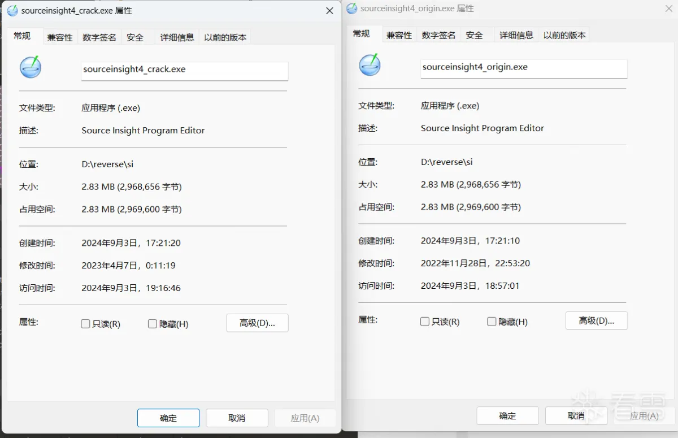Open 详细信息 tab in crack.exe window

pyautogui.click(x=177, y=37)
